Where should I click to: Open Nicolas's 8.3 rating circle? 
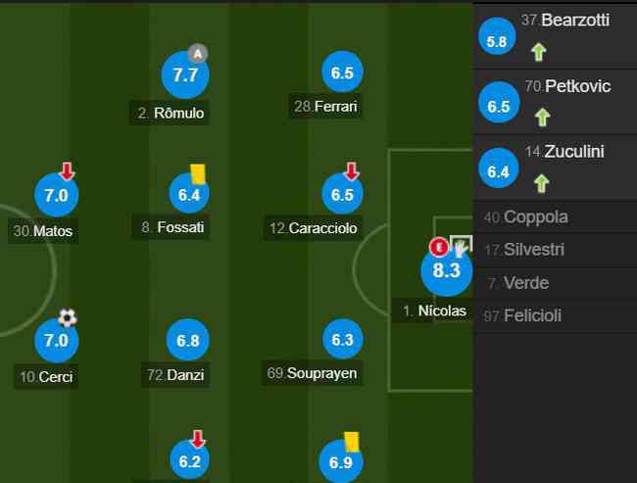pos(447,270)
